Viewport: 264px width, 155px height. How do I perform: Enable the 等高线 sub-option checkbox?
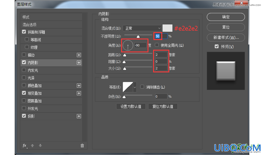27,39
